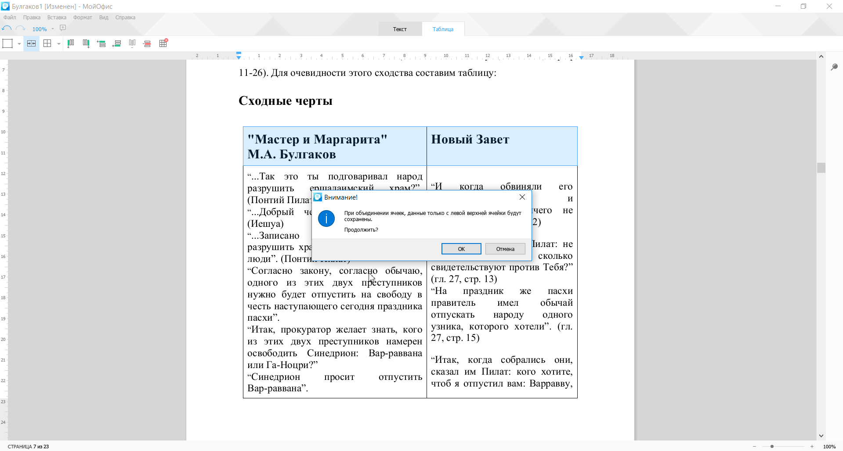
Task: Close the МойОфис window
Action: tap(829, 6)
